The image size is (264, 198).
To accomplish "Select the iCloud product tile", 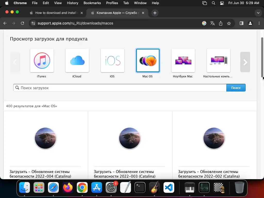I will 77,60.
